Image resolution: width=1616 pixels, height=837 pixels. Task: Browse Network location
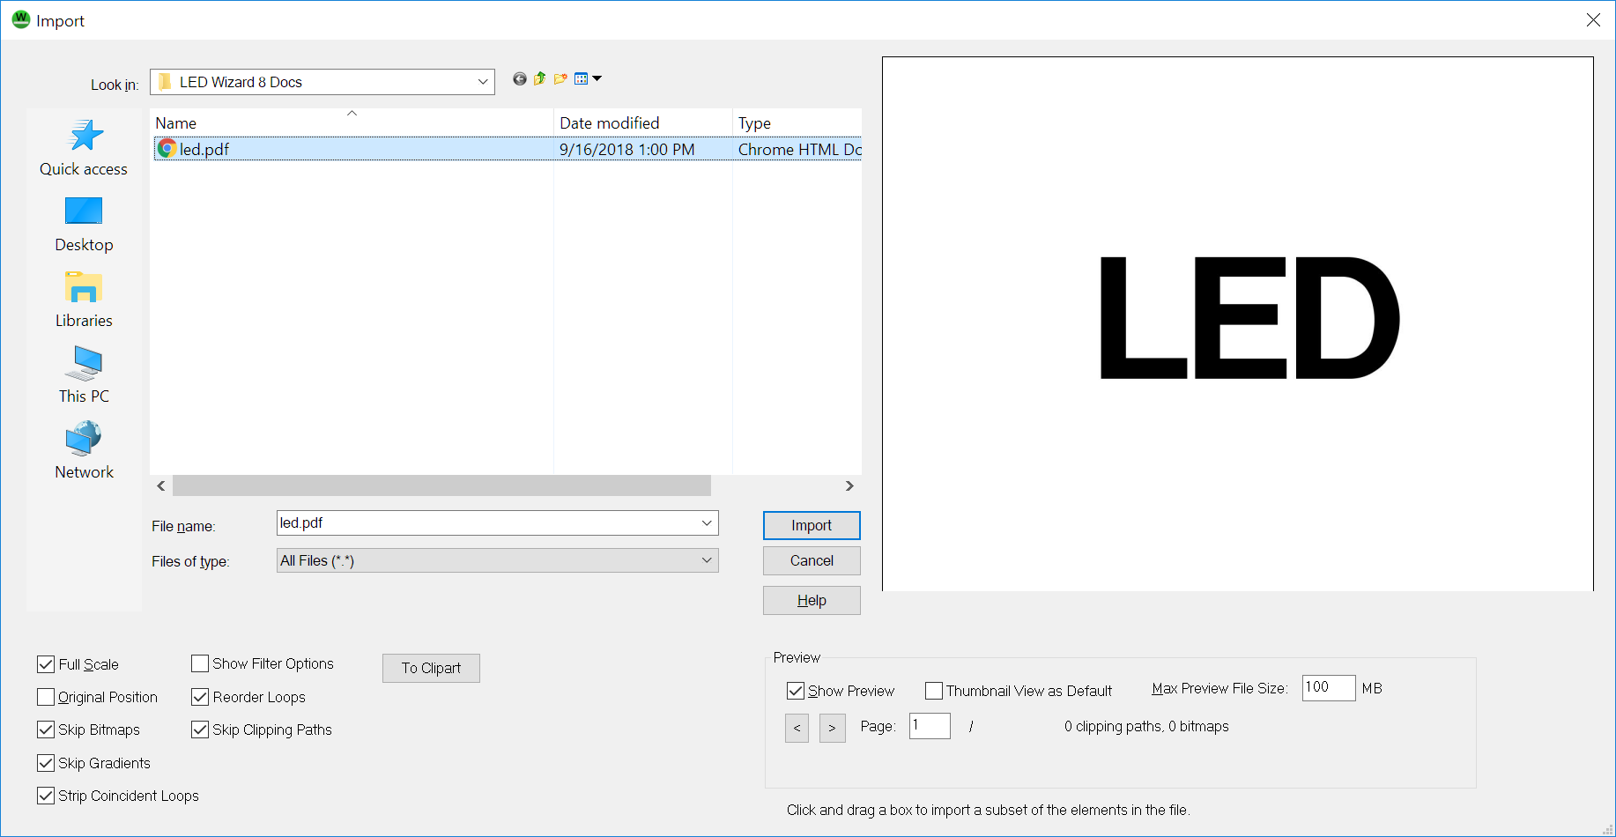84,451
